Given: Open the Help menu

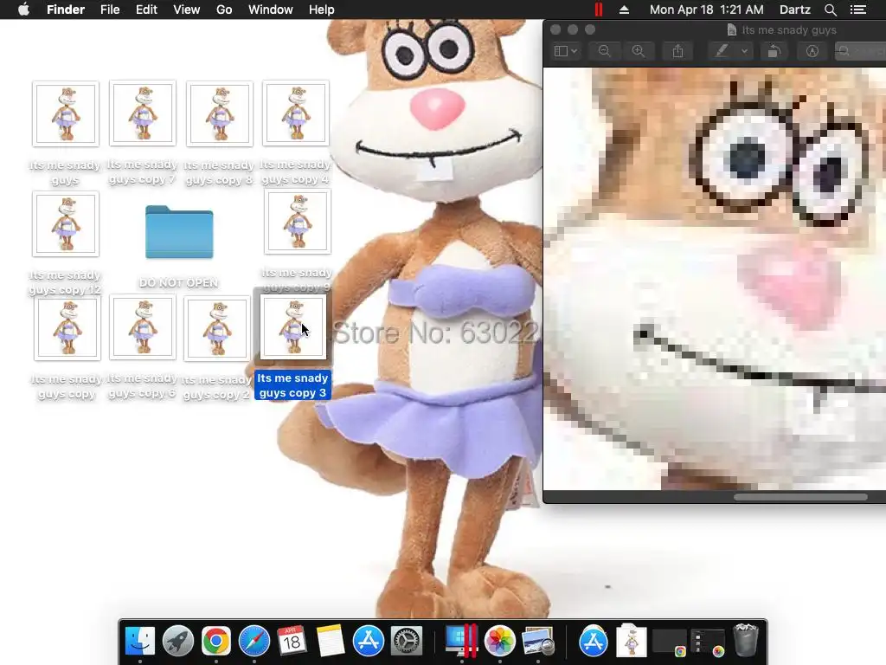Looking at the screenshot, I should pos(322,10).
